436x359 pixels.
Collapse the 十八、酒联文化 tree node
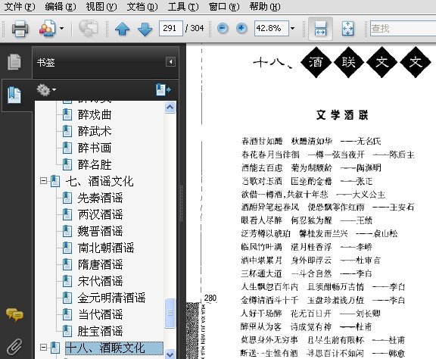coord(43,348)
